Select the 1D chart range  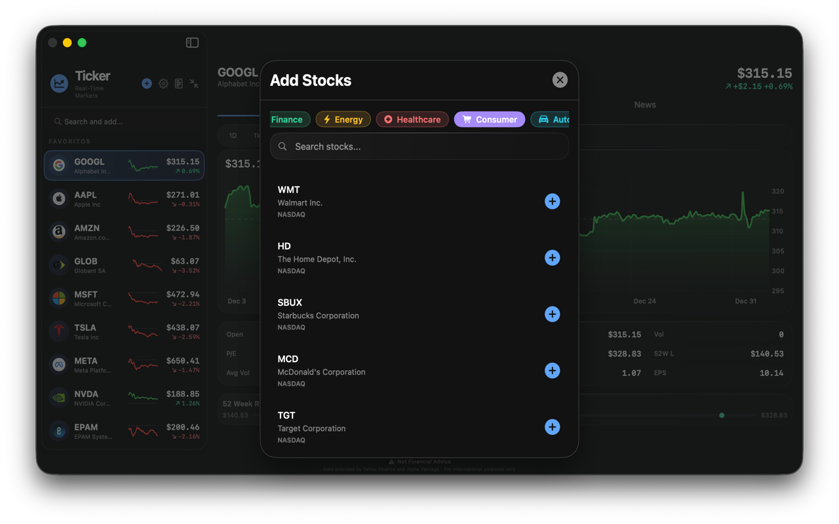(x=233, y=136)
